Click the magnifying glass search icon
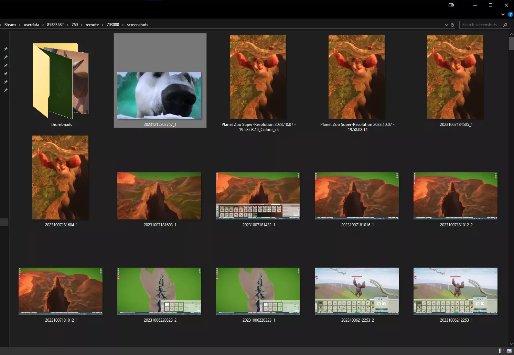 pos(505,25)
